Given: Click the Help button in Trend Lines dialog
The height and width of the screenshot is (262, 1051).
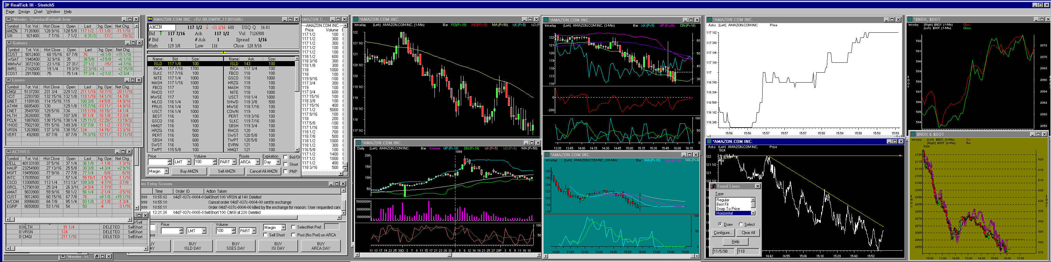Looking at the screenshot, I should [x=735, y=241].
